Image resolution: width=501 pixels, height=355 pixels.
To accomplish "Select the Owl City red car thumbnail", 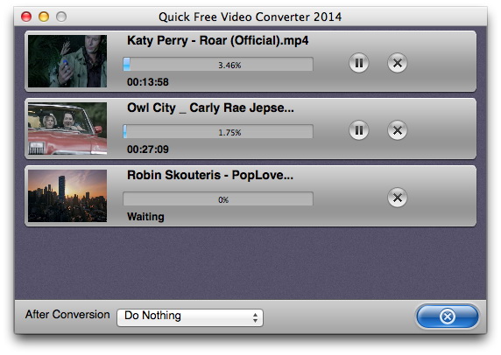I will (x=67, y=129).
